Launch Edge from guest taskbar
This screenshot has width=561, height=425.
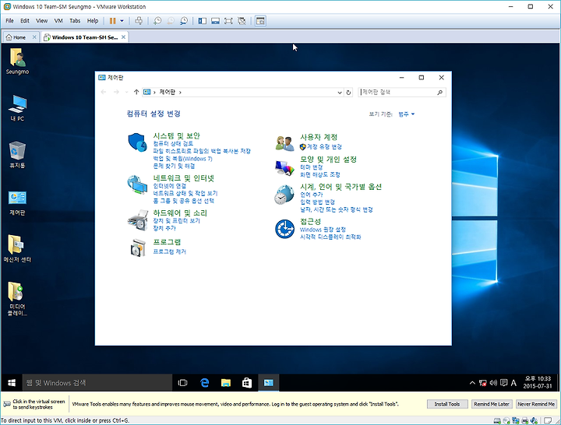pos(204,383)
